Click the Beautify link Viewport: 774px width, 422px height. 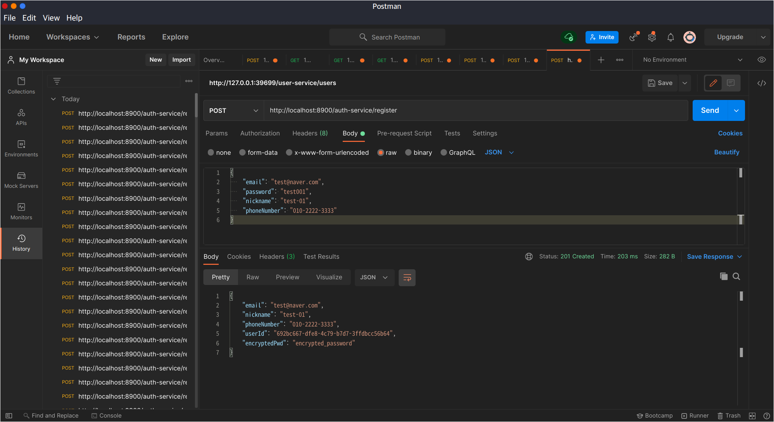726,152
